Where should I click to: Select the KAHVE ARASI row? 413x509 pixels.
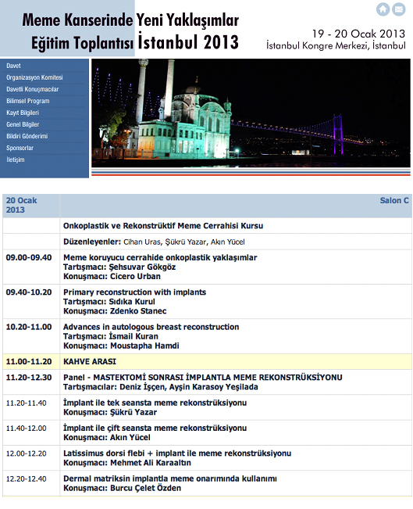[207, 361]
